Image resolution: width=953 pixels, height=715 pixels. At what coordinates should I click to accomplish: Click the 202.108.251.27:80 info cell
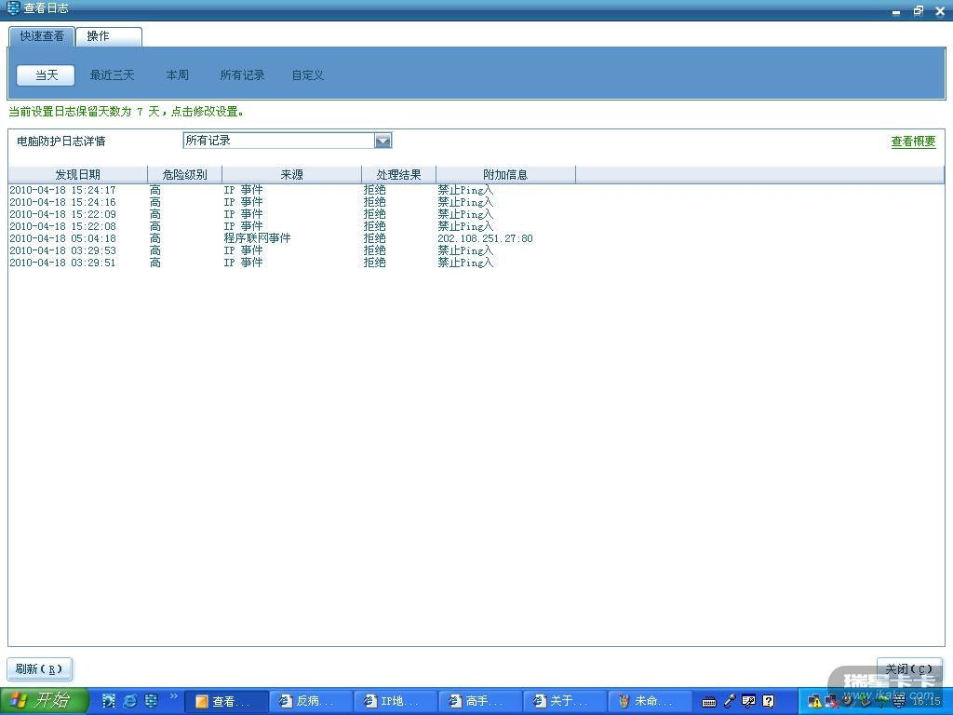[485, 239]
